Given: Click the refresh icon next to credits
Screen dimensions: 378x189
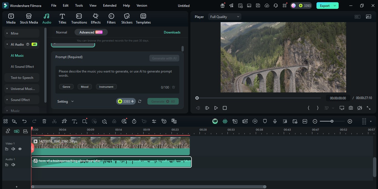Looking at the screenshot, I should click(x=140, y=101).
